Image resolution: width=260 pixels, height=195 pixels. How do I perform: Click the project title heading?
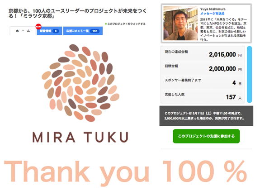pyautogui.click(x=78, y=14)
